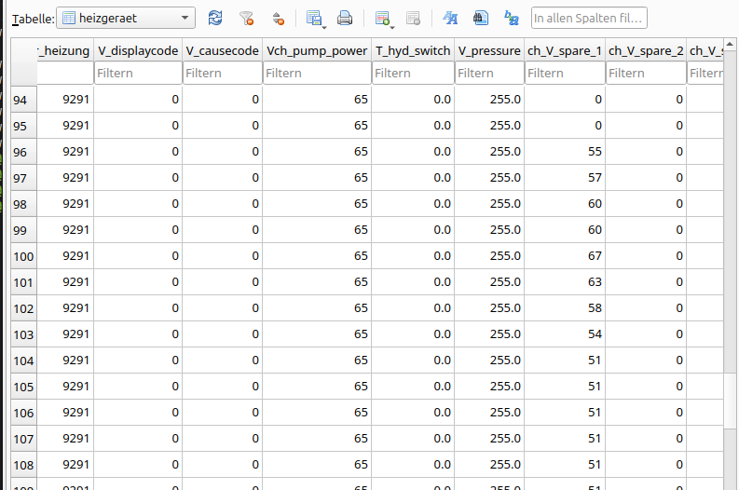Save the table as currently displayed
The width and height of the screenshot is (739, 490).
coord(314,18)
